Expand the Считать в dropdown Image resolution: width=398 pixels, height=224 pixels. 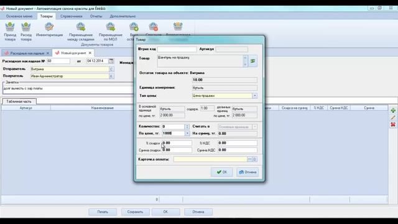point(254,126)
